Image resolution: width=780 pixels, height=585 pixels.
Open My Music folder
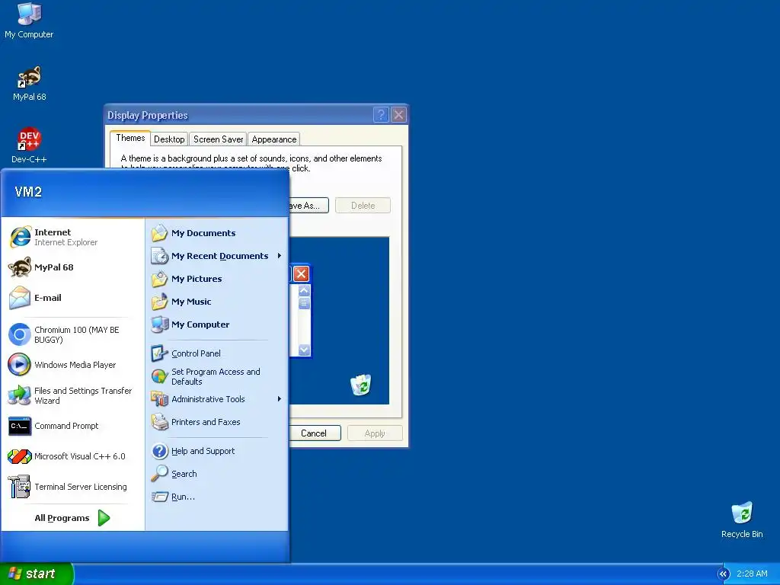[x=217, y=302]
